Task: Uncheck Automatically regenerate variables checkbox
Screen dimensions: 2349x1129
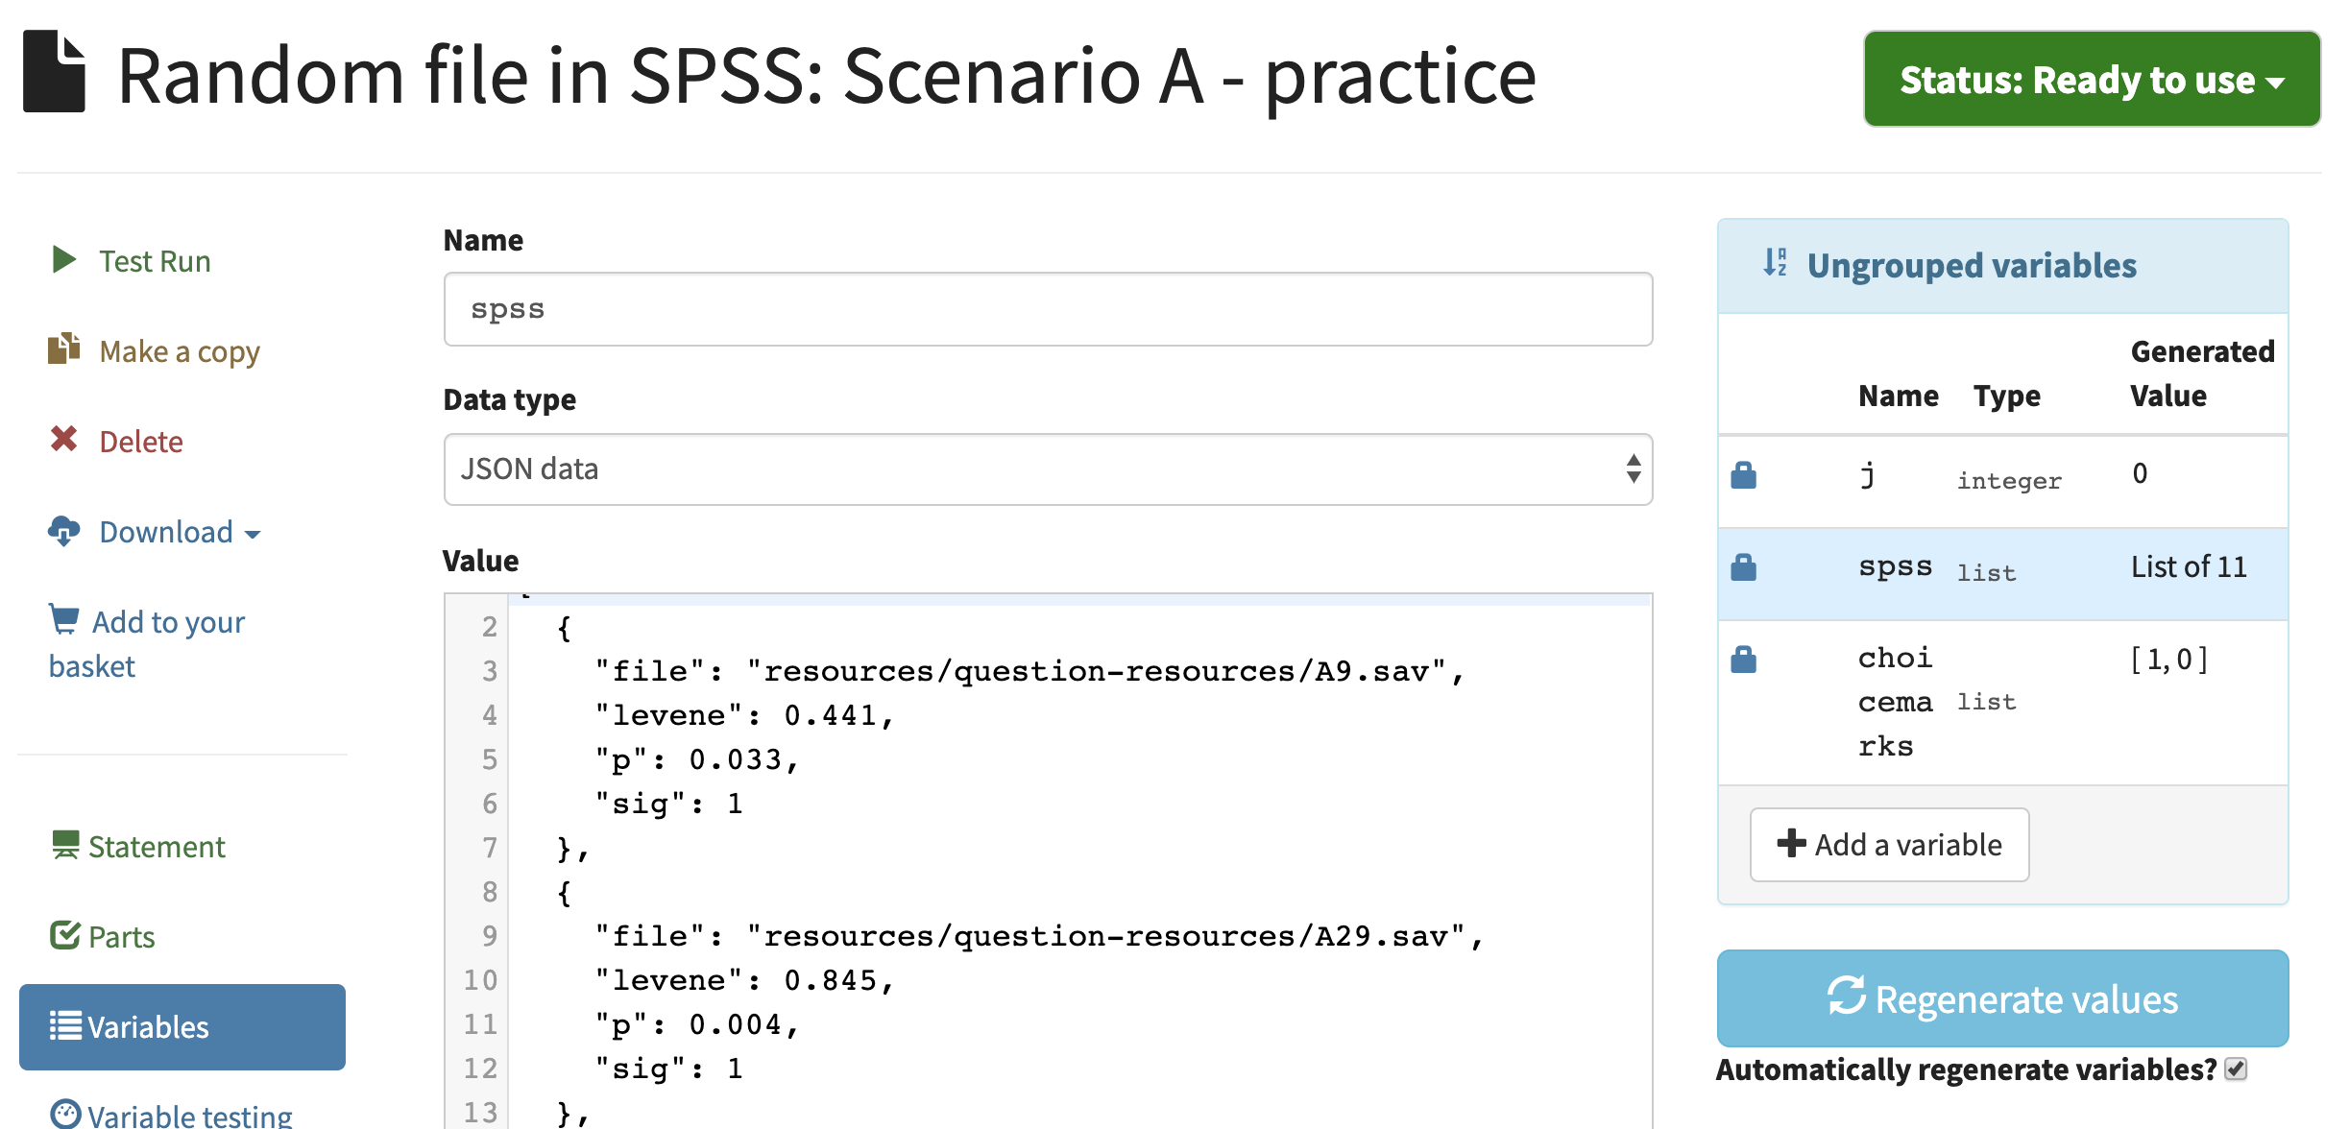Action: point(2236,1069)
